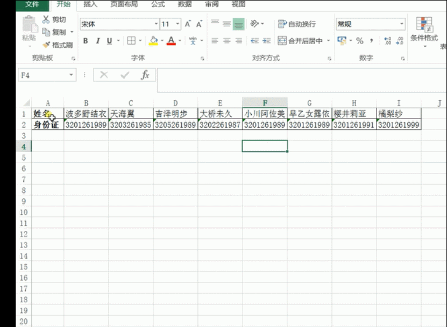Expand the fill color dropdown arrow
The image size is (447, 327).
click(x=162, y=41)
